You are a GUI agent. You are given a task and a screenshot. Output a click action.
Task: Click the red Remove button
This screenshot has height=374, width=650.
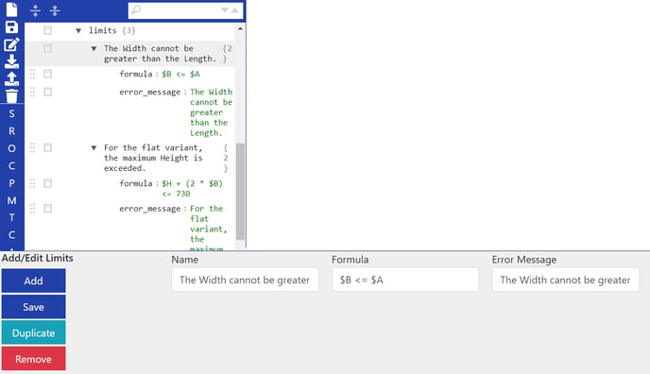[34, 359]
